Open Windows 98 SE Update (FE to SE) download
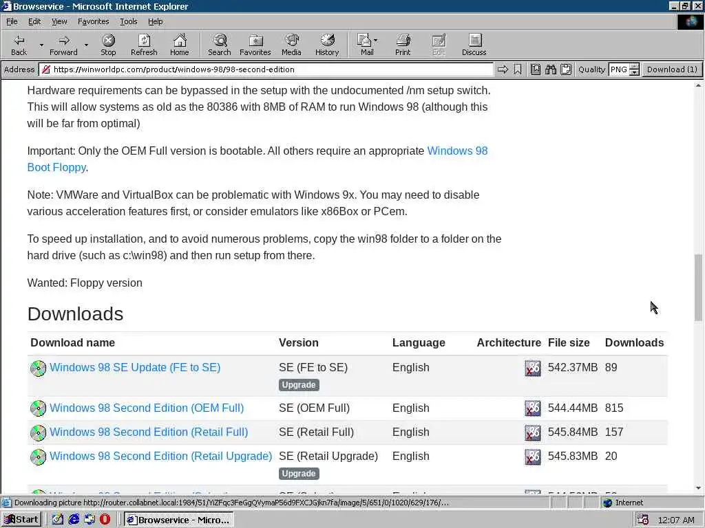The width and height of the screenshot is (705, 528). (x=135, y=367)
